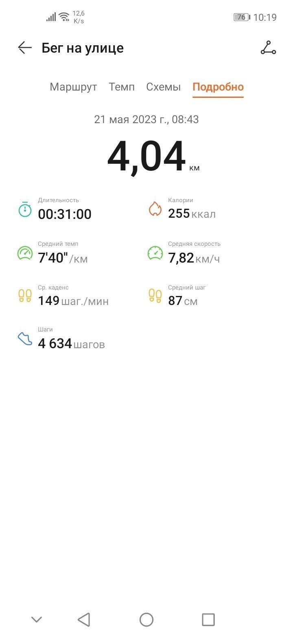Tap the average stride footprints icon
The height and width of the screenshot is (636, 293).
pyautogui.click(x=155, y=296)
